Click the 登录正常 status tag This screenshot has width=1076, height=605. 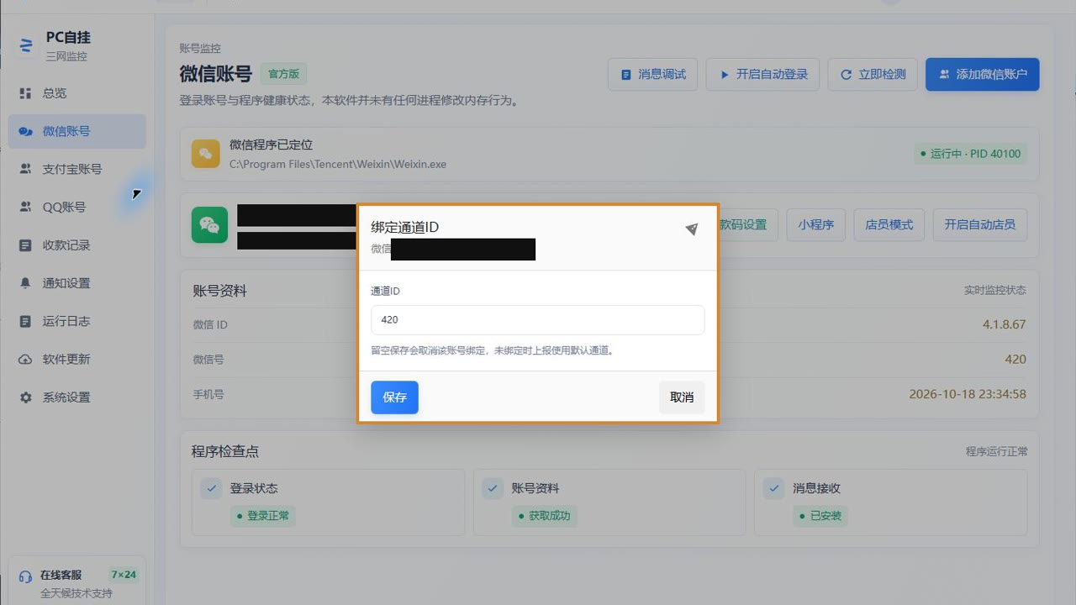click(x=262, y=515)
